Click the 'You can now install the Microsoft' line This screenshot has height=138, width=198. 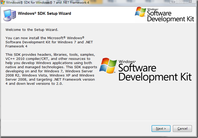45,38
